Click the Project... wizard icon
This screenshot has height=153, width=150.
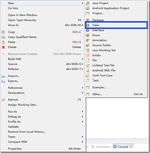[88, 13]
